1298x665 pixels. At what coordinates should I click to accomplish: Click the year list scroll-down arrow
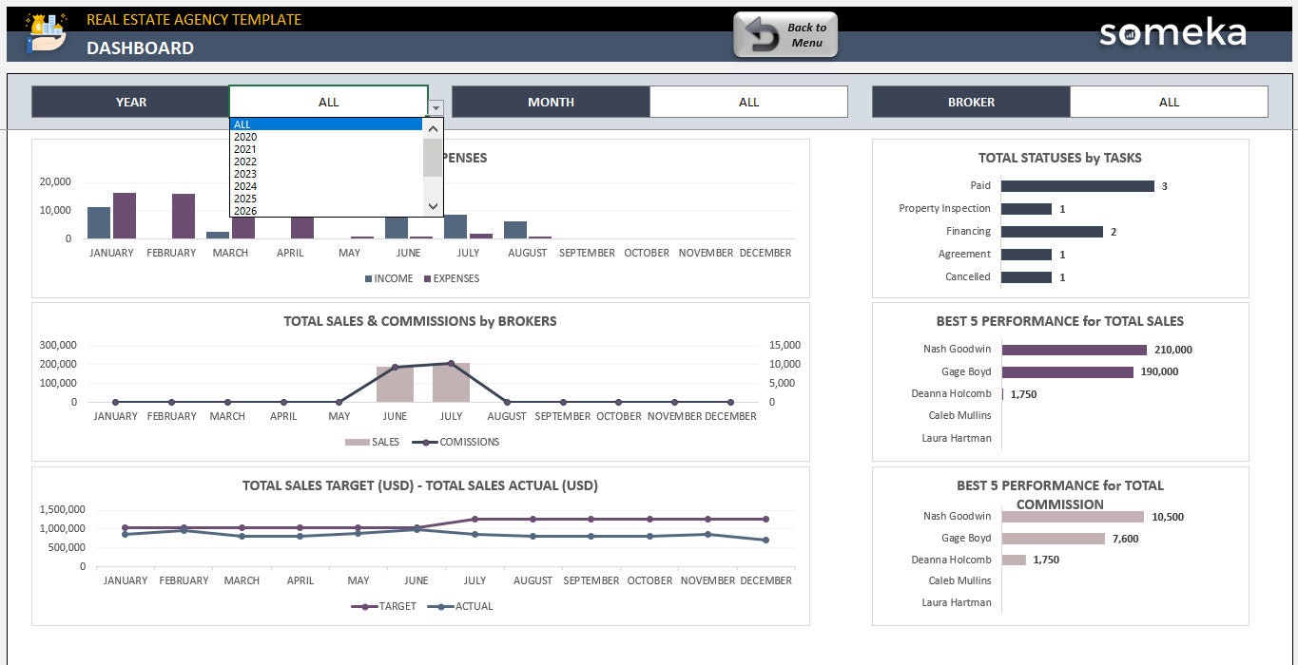click(433, 206)
